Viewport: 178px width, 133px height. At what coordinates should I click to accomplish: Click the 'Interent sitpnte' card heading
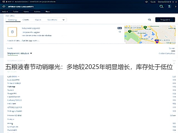[31, 28]
